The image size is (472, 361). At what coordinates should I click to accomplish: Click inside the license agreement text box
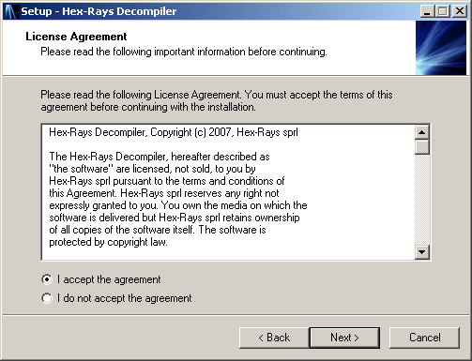click(x=228, y=192)
